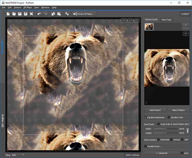Switch to the 3D MAPS side tab
The width and height of the screenshot is (192, 158).
pyautogui.click(x=2, y=121)
